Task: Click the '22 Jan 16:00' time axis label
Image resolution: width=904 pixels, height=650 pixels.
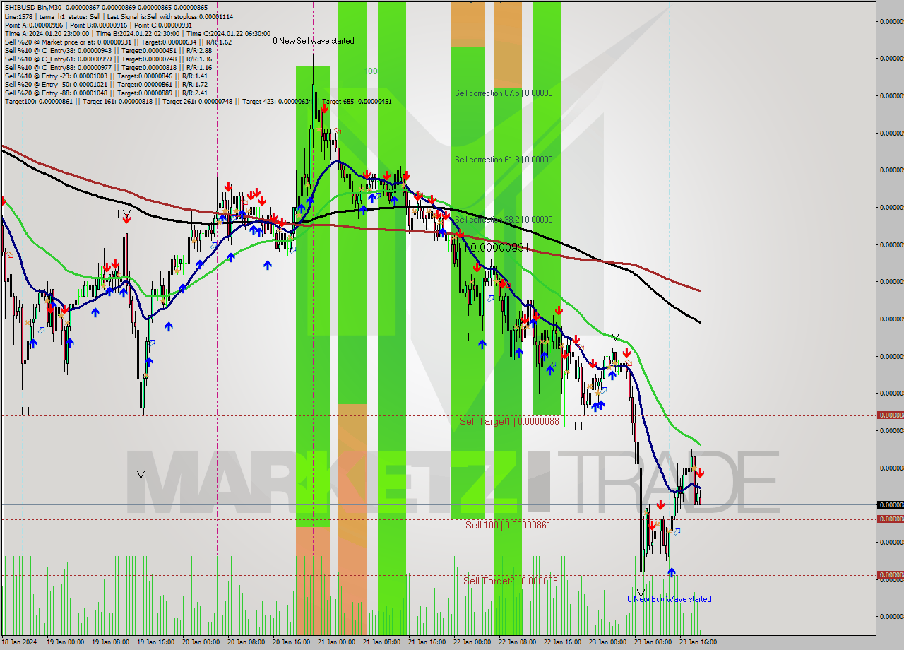Action: (x=562, y=642)
